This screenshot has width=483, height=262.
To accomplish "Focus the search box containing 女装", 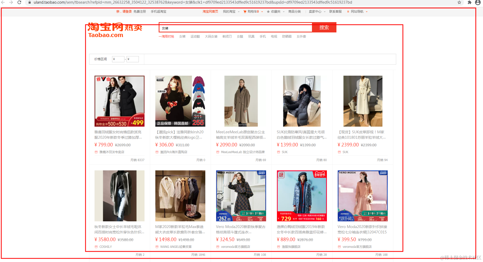I will point(236,28).
